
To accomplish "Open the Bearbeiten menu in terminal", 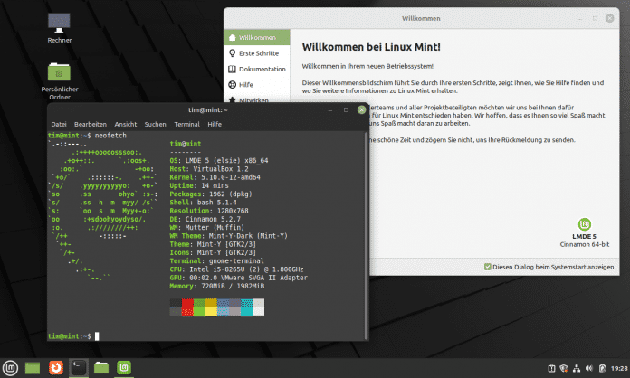I will click(x=91, y=124).
